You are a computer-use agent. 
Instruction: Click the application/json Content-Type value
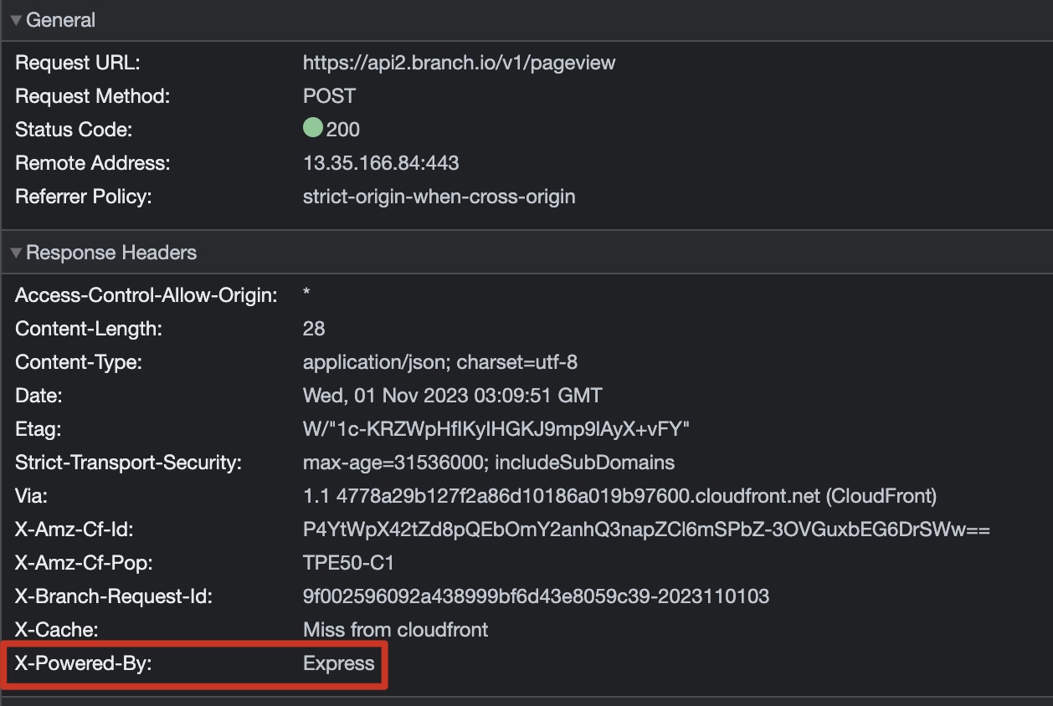tap(439, 362)
